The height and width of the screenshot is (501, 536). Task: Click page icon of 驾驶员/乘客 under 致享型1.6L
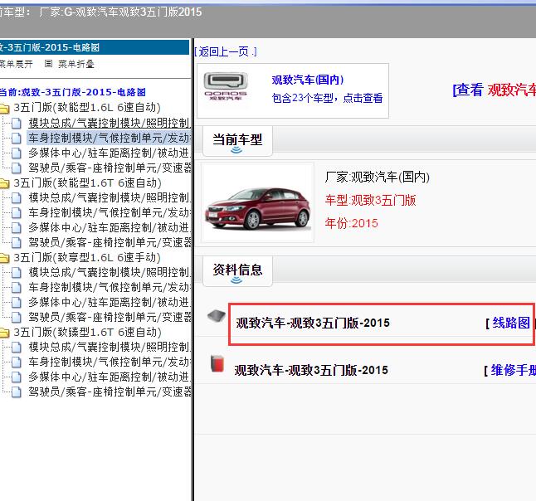tap(16, 317)
